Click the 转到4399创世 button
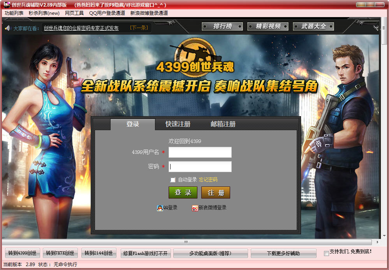The height and width of the screenshot is (270, 389). pyautogui.click(x=22, y=253)
